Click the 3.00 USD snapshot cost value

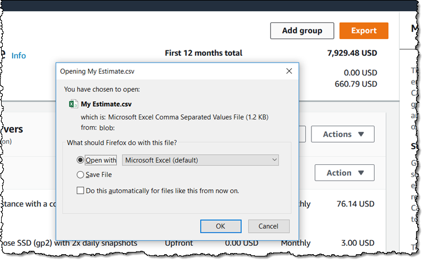click(x=358, y=243)
